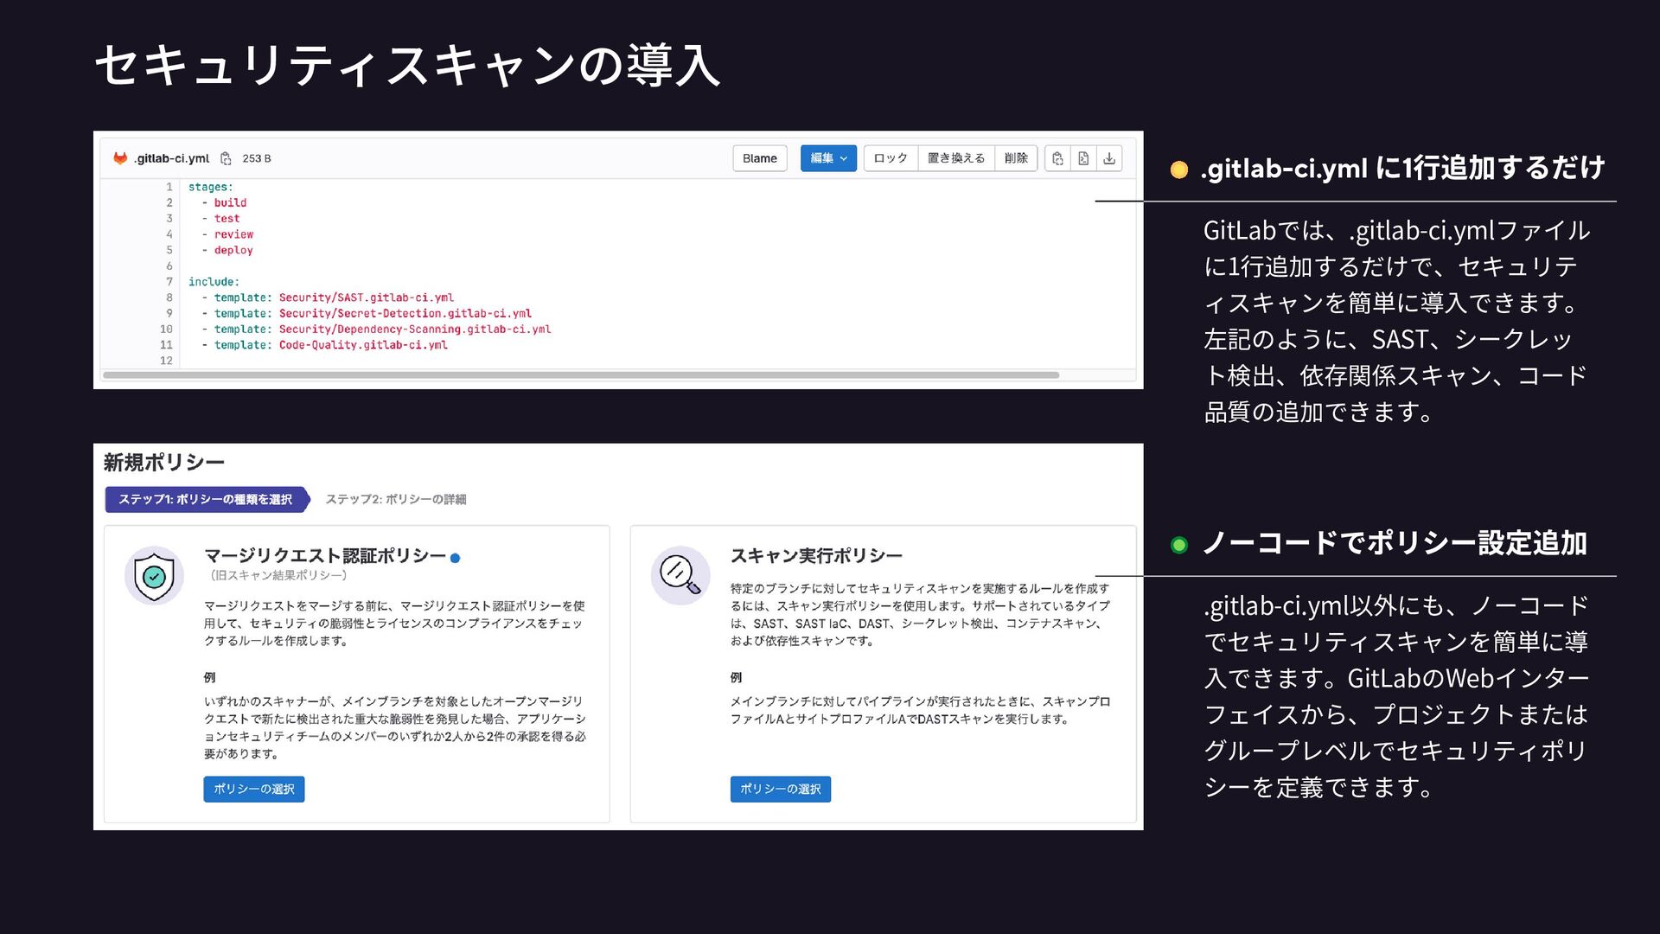Click the horizontal scrollbar below the code
The width and height of the screenshot is (1660, 934).
coord(579,375)
